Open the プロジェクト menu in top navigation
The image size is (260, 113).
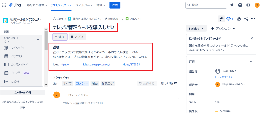click(61, 5)
